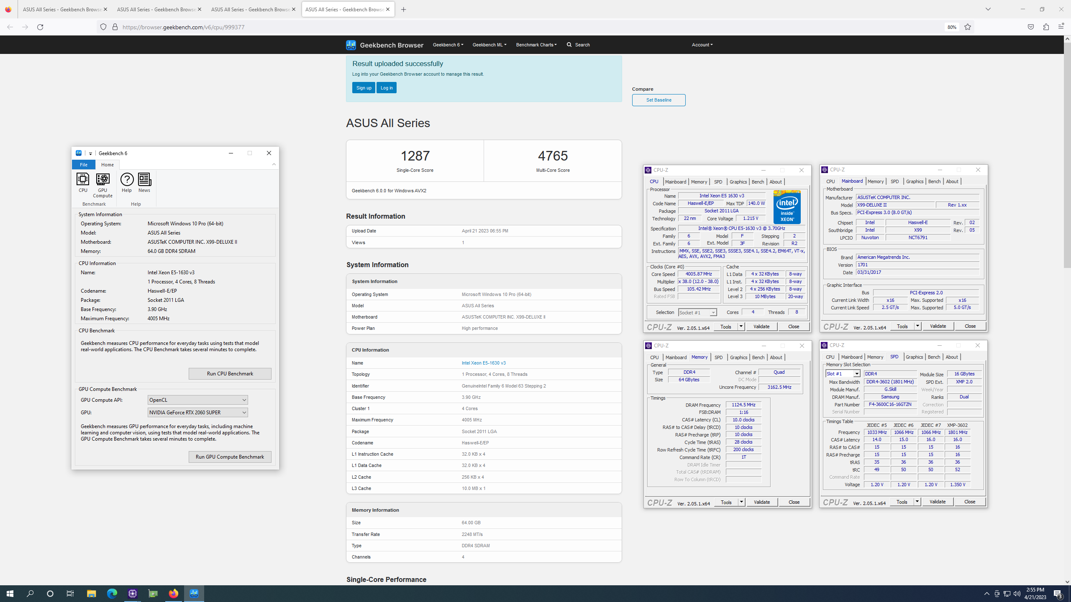
Task: Click the CPU benchmark icon in Geekbench 6
Action: [x=83, y=183]
